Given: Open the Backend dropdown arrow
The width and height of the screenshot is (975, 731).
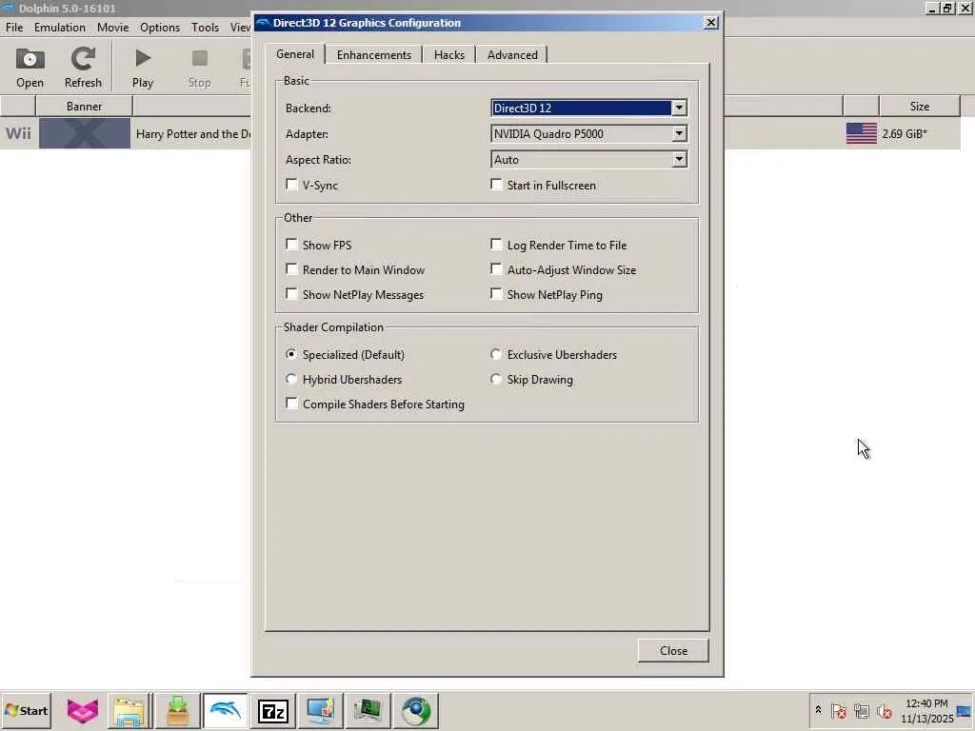Looking at the screenshot, I should click(x=679, y=108).
